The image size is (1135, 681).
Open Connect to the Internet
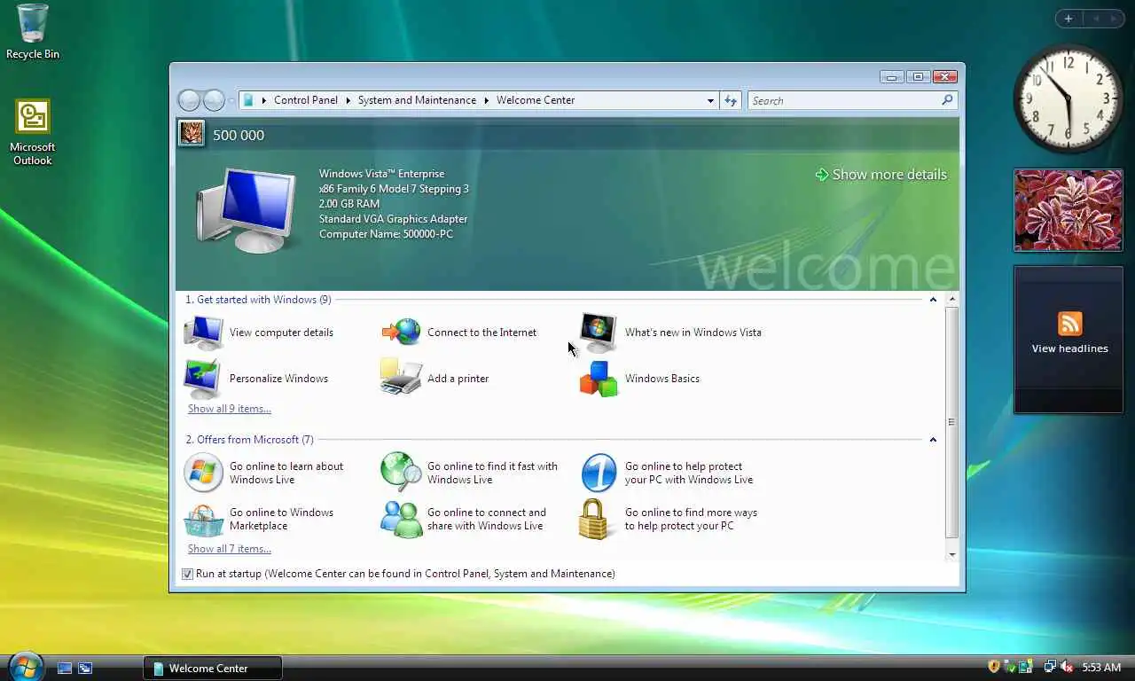(x=458, y=333)
